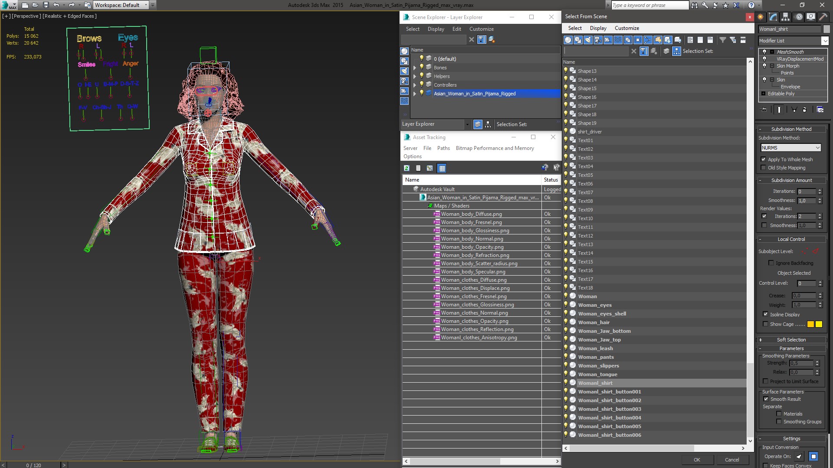Open the Modifier List dropdown

(x=824, y=41)
